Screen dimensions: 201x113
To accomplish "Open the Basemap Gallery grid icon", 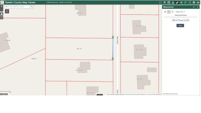I will click(169, 3).
